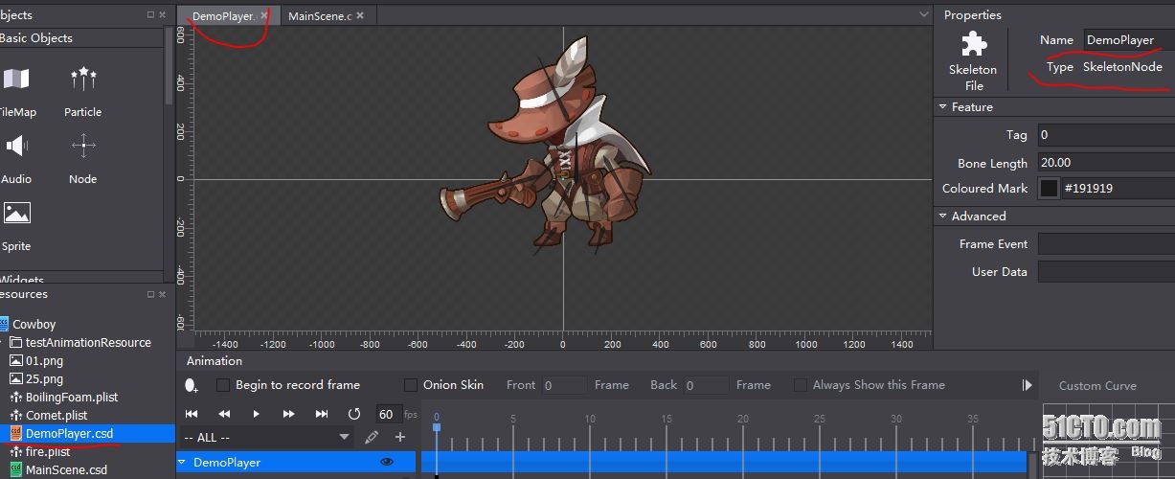
Task: Select the 25.png file
Action: (44, 379)
